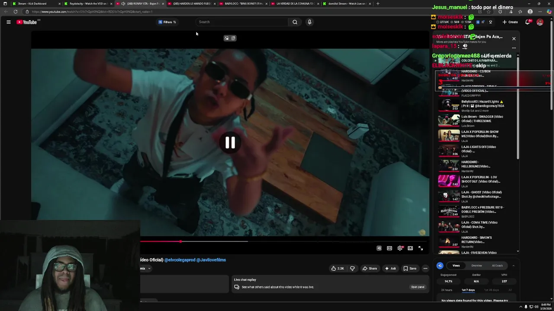554x311 pixels.
Task: Open the AI Coach tab
Action: click(497, 266)
